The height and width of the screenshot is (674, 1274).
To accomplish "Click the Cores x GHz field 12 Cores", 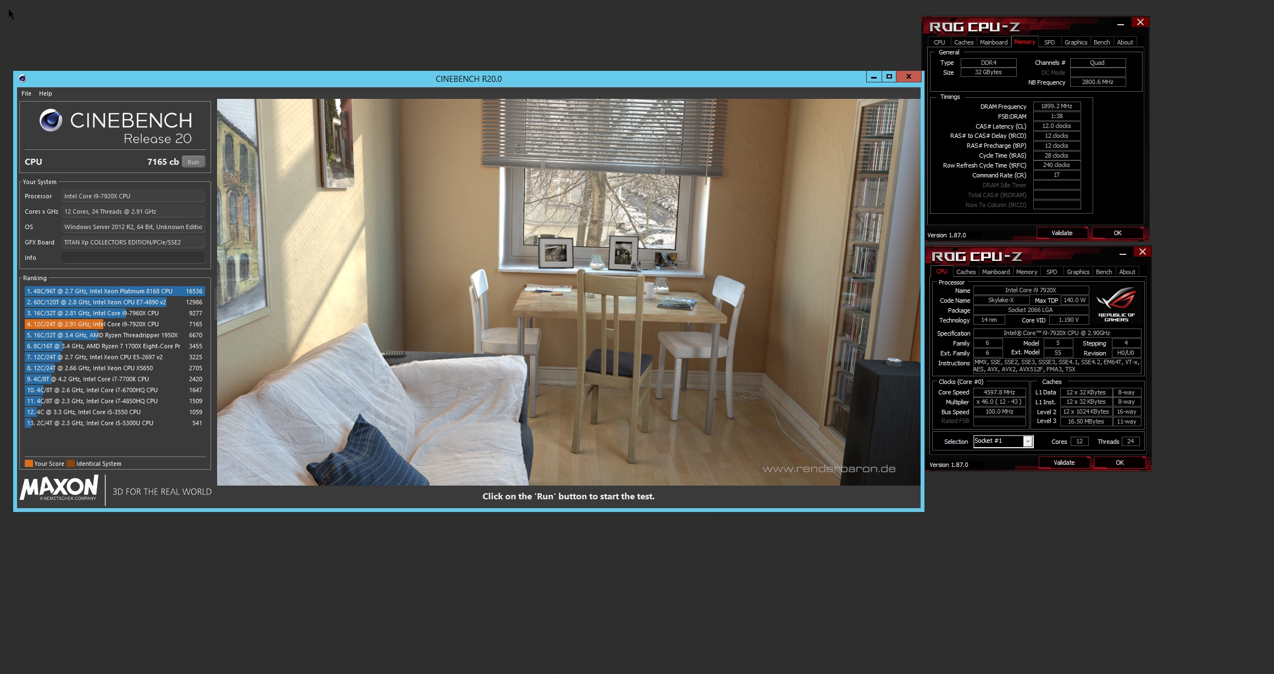I will coord(133,211).
